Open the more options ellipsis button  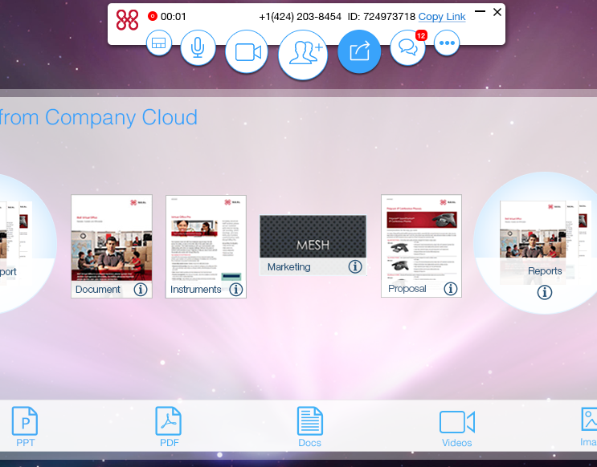tap(447, 43)
